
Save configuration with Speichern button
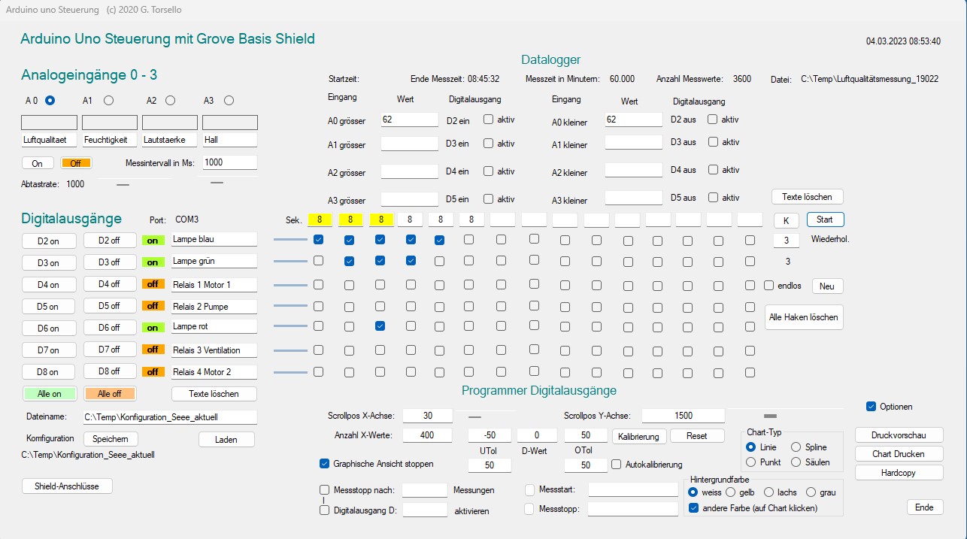click(111, 439)
